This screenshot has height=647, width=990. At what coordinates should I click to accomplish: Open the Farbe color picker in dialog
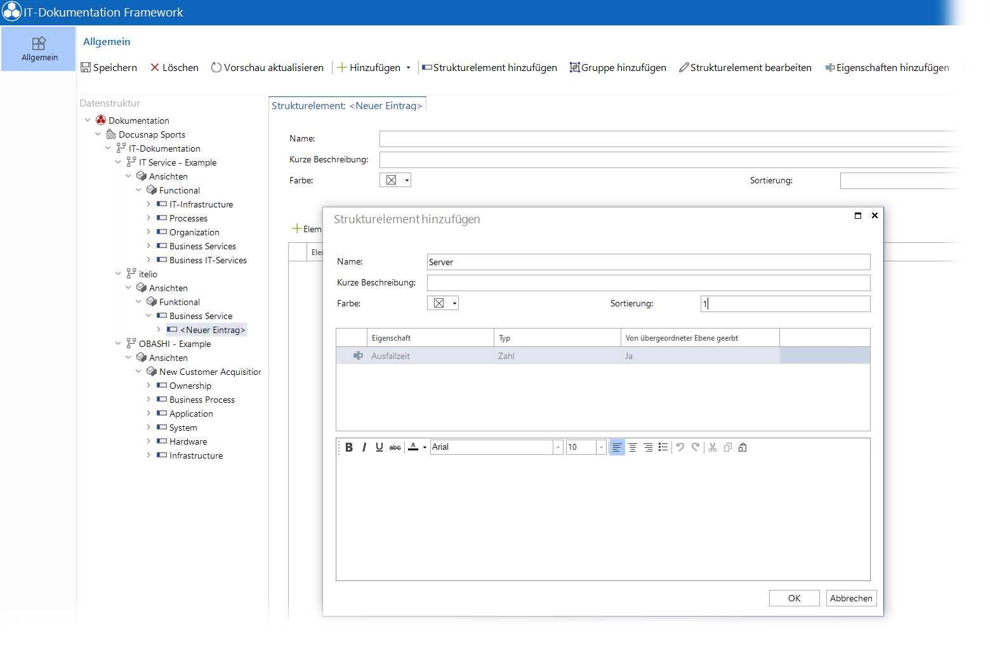(x=442, y=303)
